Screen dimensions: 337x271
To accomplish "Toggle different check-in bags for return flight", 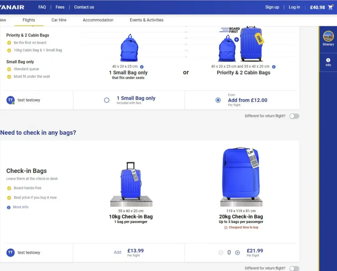I will pos(294,268).
